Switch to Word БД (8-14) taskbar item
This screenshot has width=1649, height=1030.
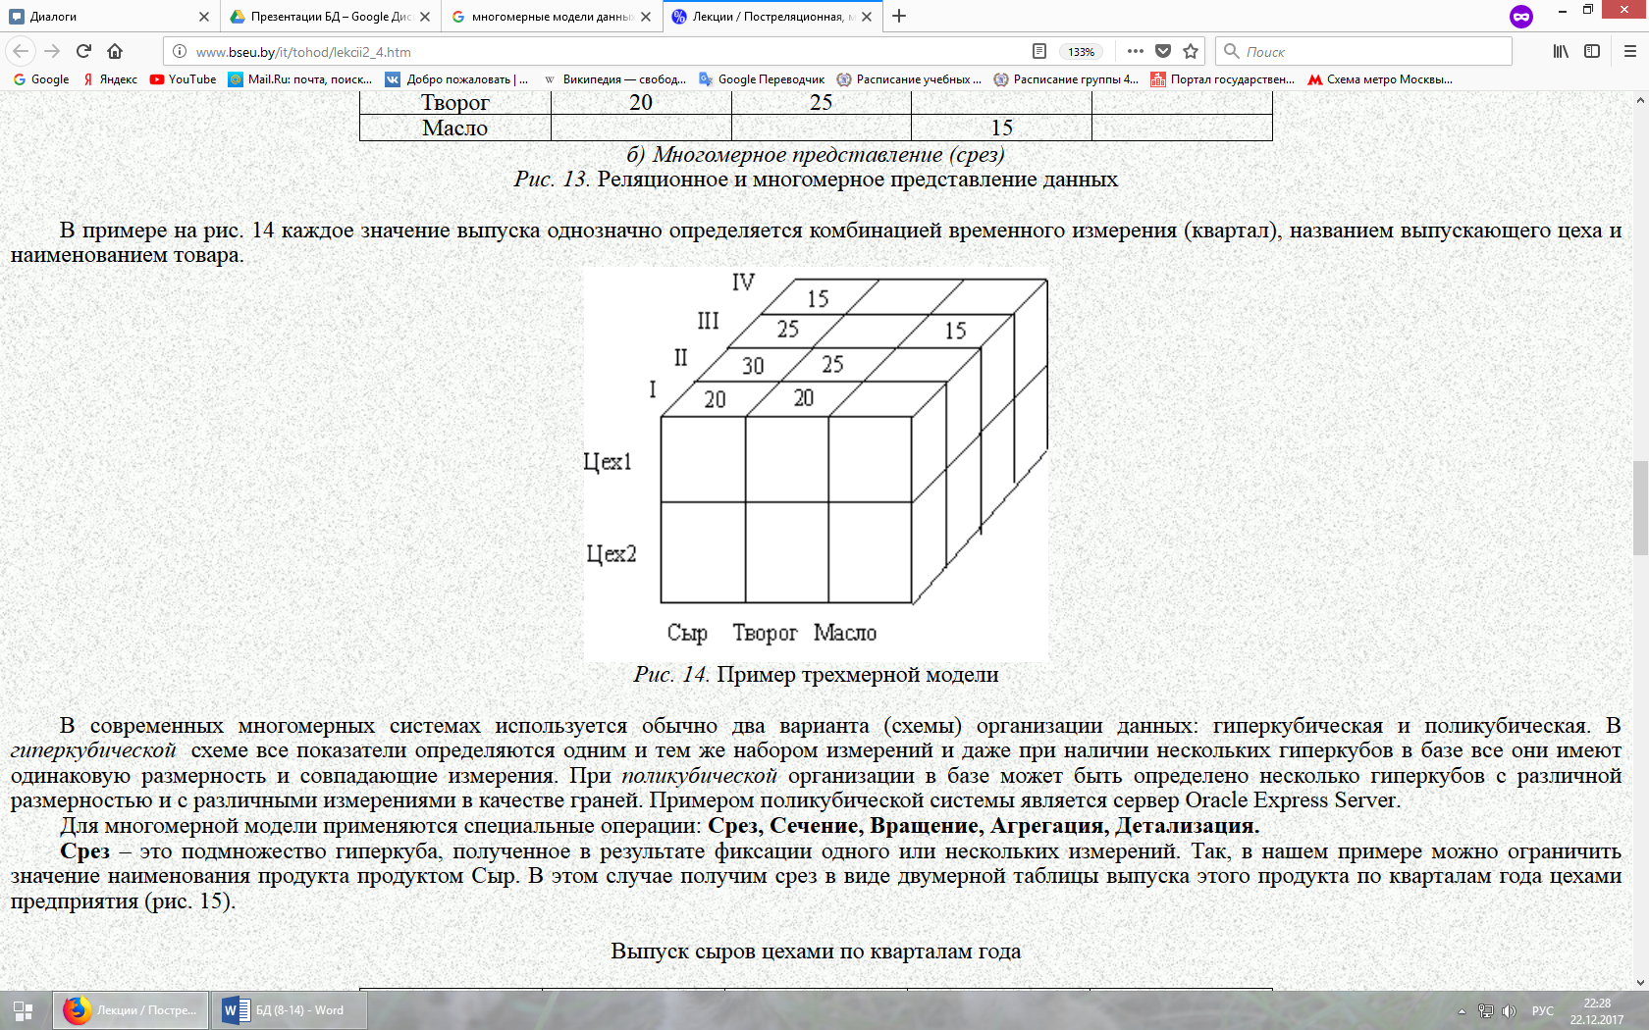coord(290,1010)
